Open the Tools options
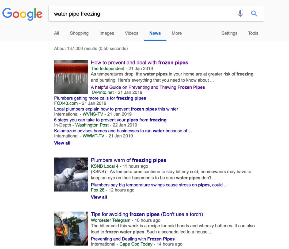 point(253,33)
